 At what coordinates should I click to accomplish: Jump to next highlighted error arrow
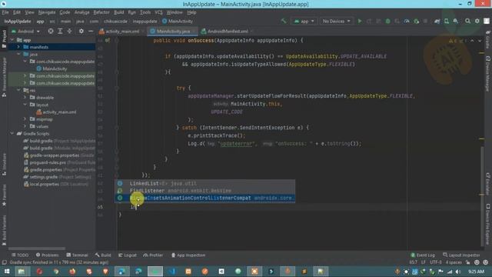coord(480,41)
